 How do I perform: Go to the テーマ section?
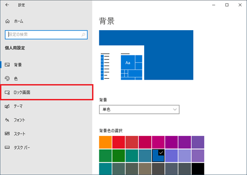click(46, 106)
